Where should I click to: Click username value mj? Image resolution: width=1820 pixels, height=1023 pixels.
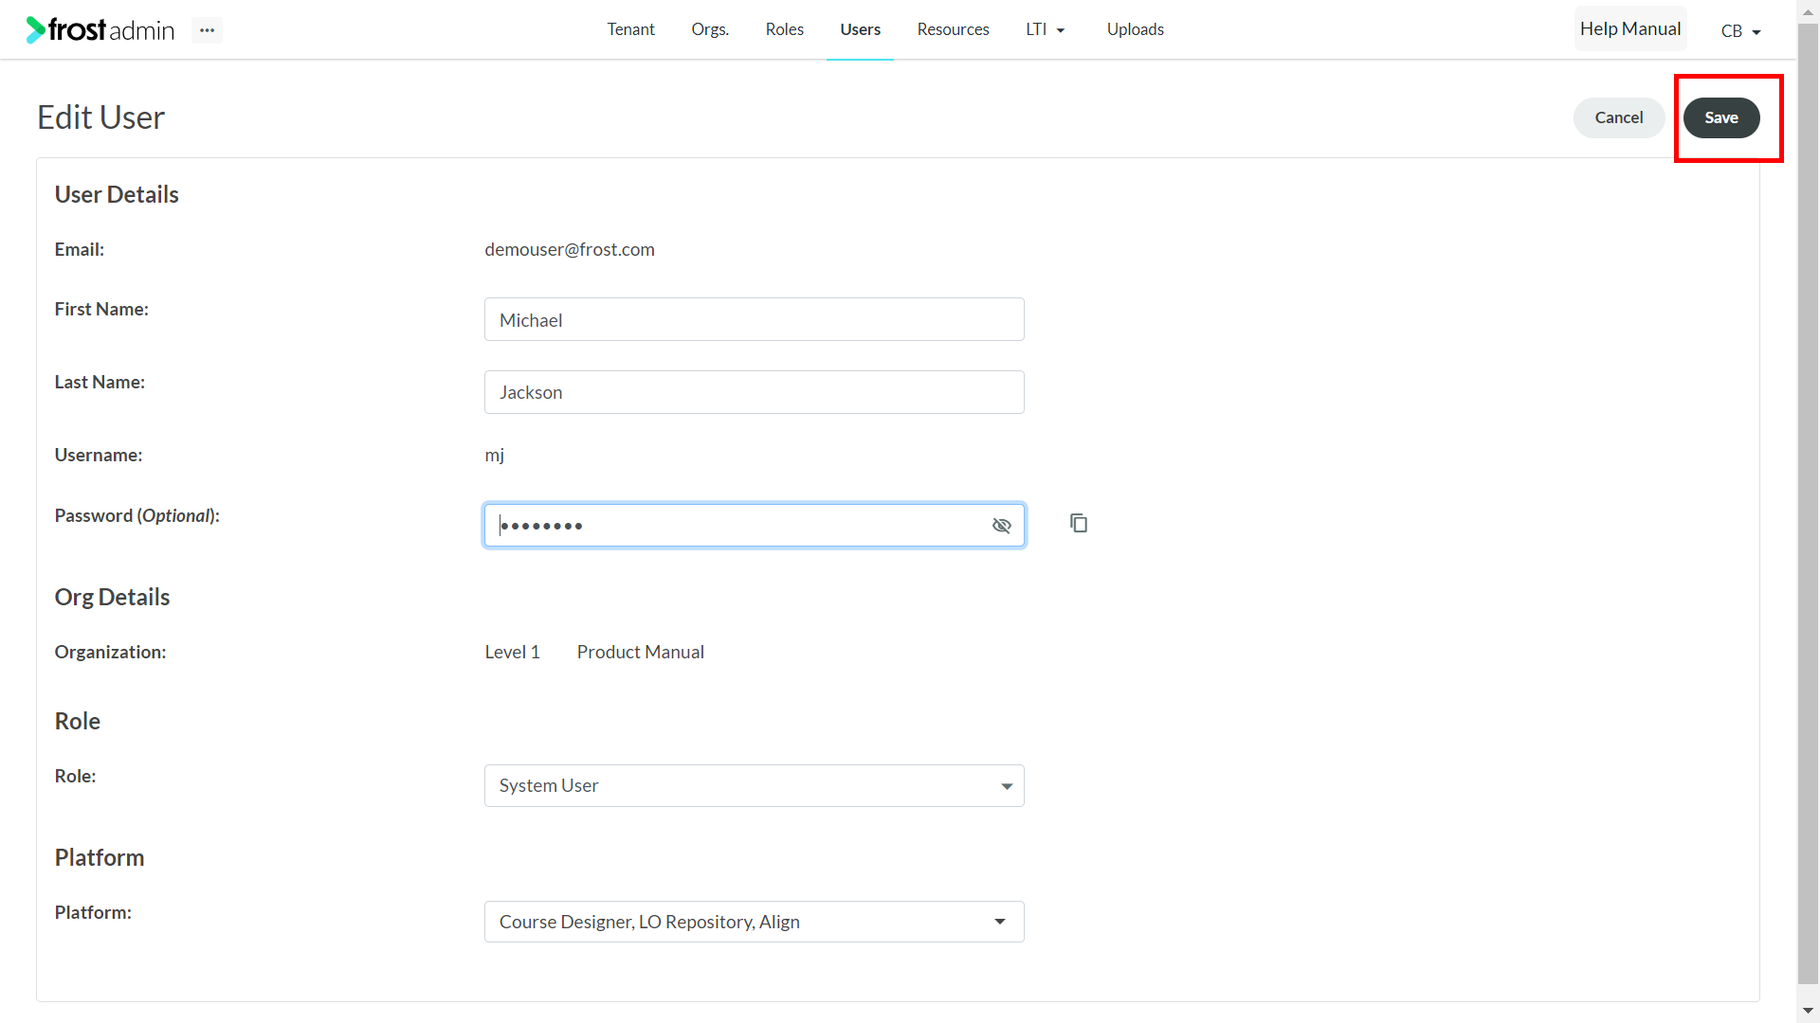click(495, 455)
